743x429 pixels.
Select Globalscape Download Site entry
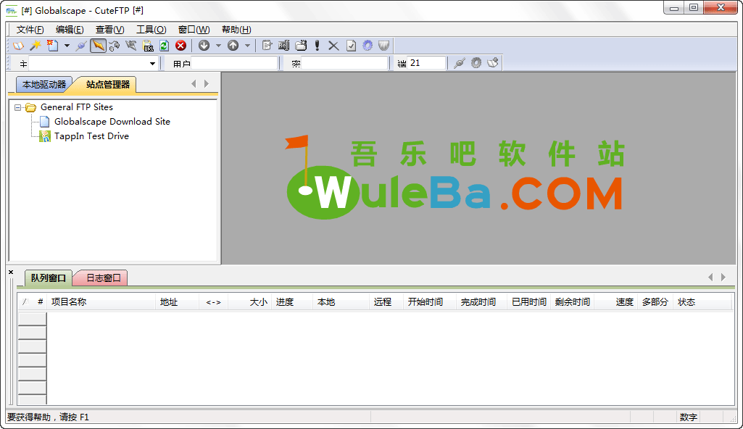(112, 122)
